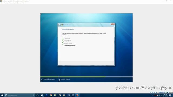Click the 'Completing installation' step text
Screen dimensions: 173x97
pyautogui.click(x=70, y=45)
